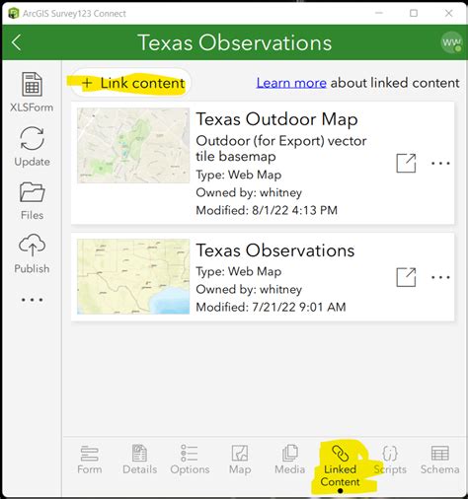Switch to the Schema tab
This screenshot has height=499, width=468.
(440, 460)
